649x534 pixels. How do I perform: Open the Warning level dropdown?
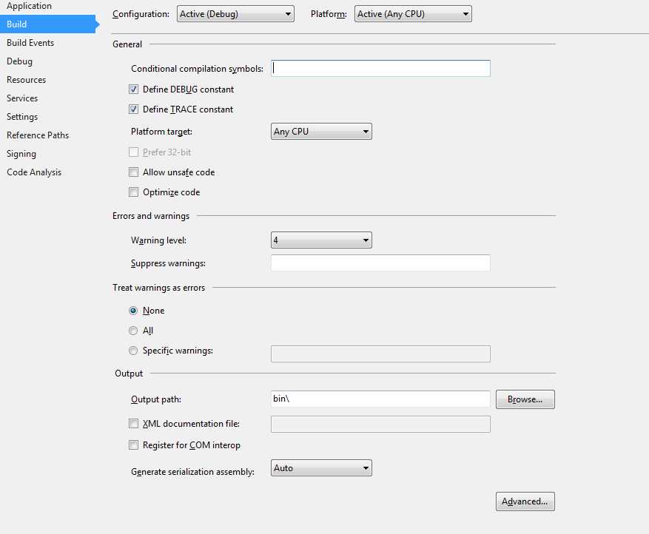click(322, 240)
